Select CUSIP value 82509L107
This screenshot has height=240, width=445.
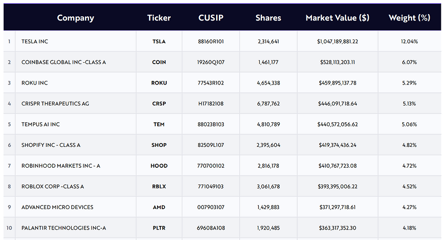[x=211, y=145]
